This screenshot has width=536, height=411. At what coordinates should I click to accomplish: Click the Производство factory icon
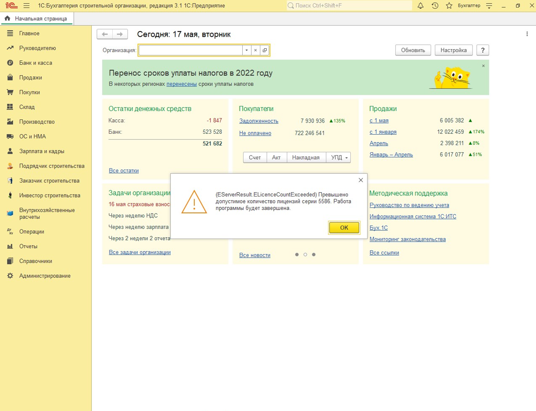coord(10,122)
